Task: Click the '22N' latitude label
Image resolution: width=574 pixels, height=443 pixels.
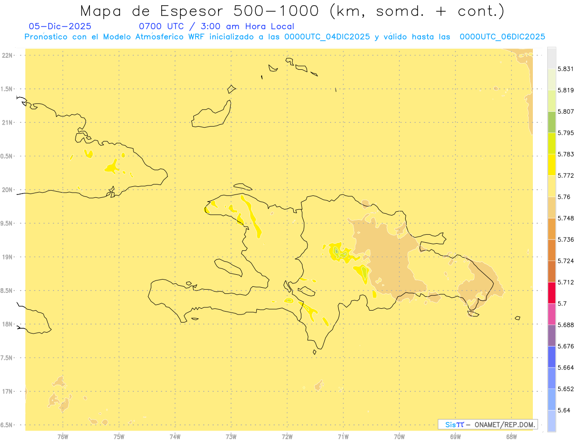Action: point(7,55)
